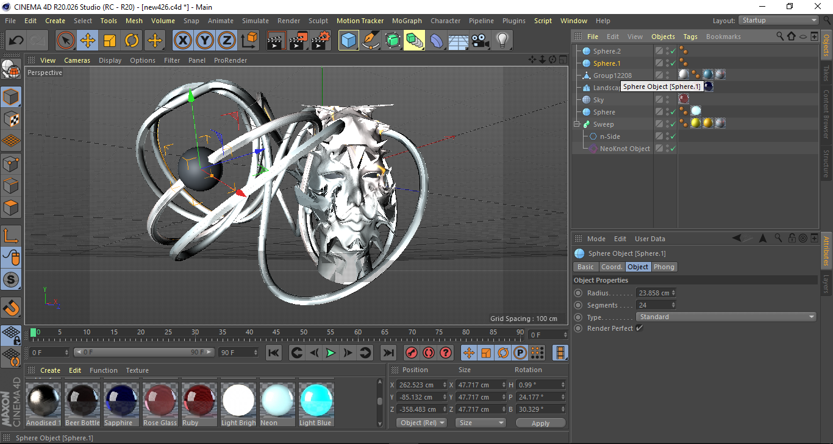Add a light object
The width and height of the screenshot is (833, 444).
tap(502, 41)
